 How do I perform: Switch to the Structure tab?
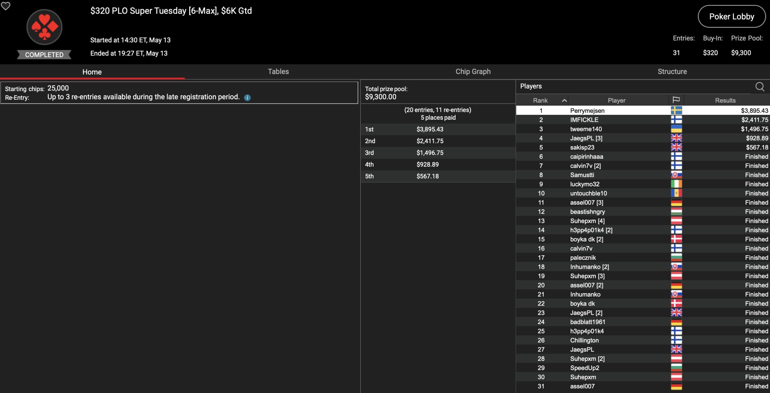coord(672,72)
